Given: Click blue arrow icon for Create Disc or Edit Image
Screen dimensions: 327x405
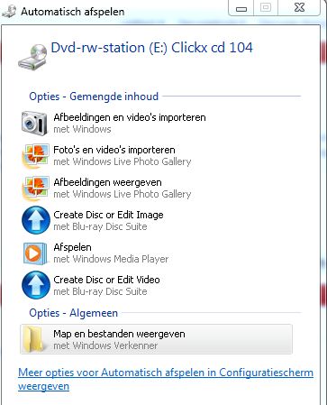Looking at the screenshot, I should (x=36, y=220).
